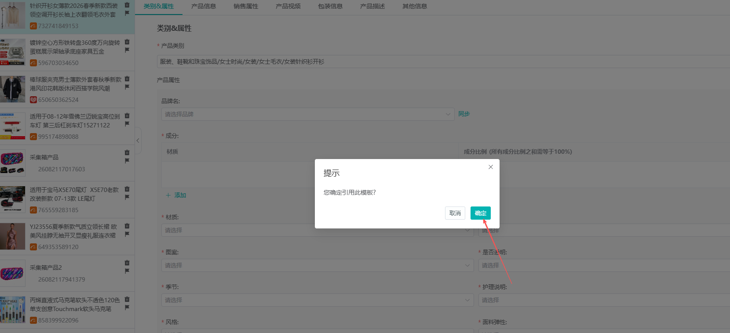The image size is (730, 333).
Task: Click the 产品类别 category input field
Action: point(443,62)
